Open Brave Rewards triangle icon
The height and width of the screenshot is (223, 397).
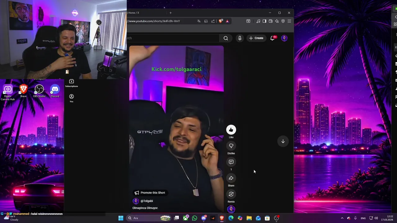click(x=227, y=21)
